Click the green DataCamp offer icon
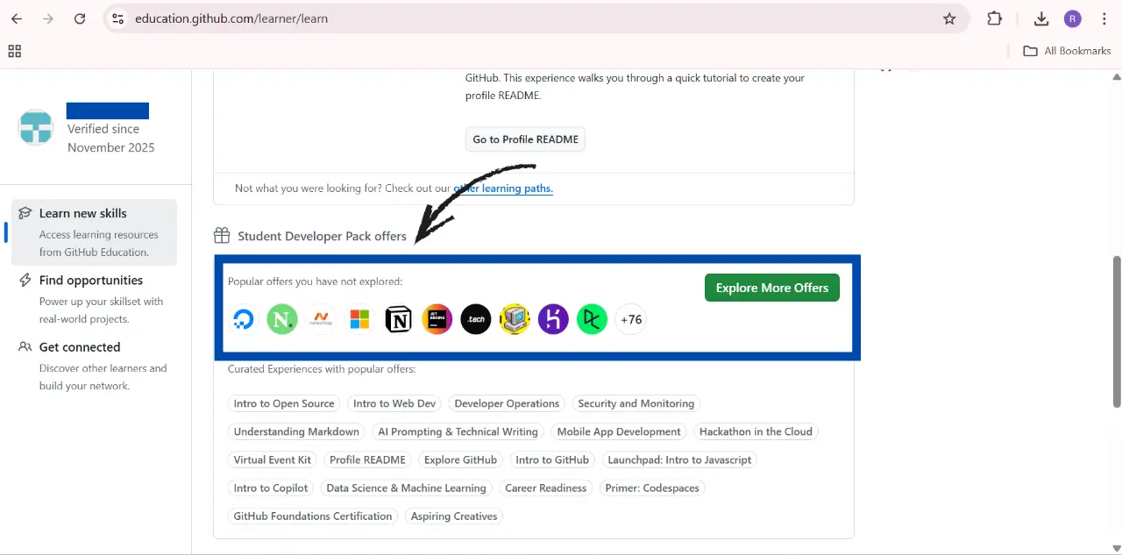1122x555 pixels. [x=592, y=319]
